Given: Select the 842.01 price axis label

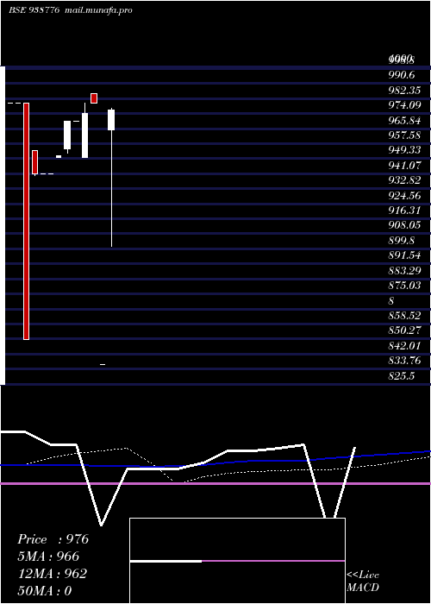Looking at the screenshot, I should 404,346.
